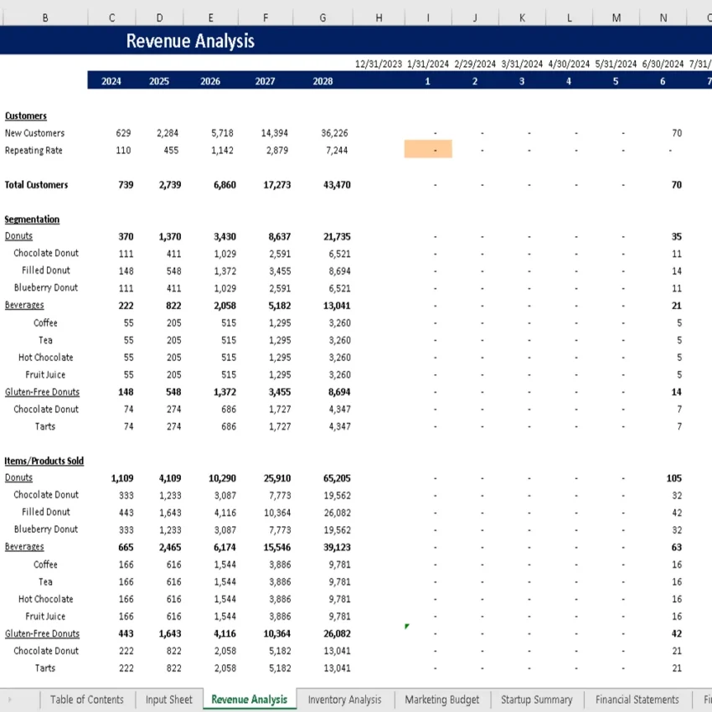Switch to the Table of Contents sheet
712x712 pixels.
[x=86, y=699]
